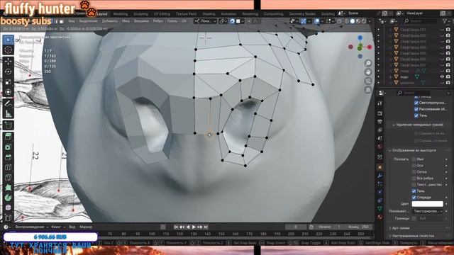Select the Bevel tool

pos(8,157)
